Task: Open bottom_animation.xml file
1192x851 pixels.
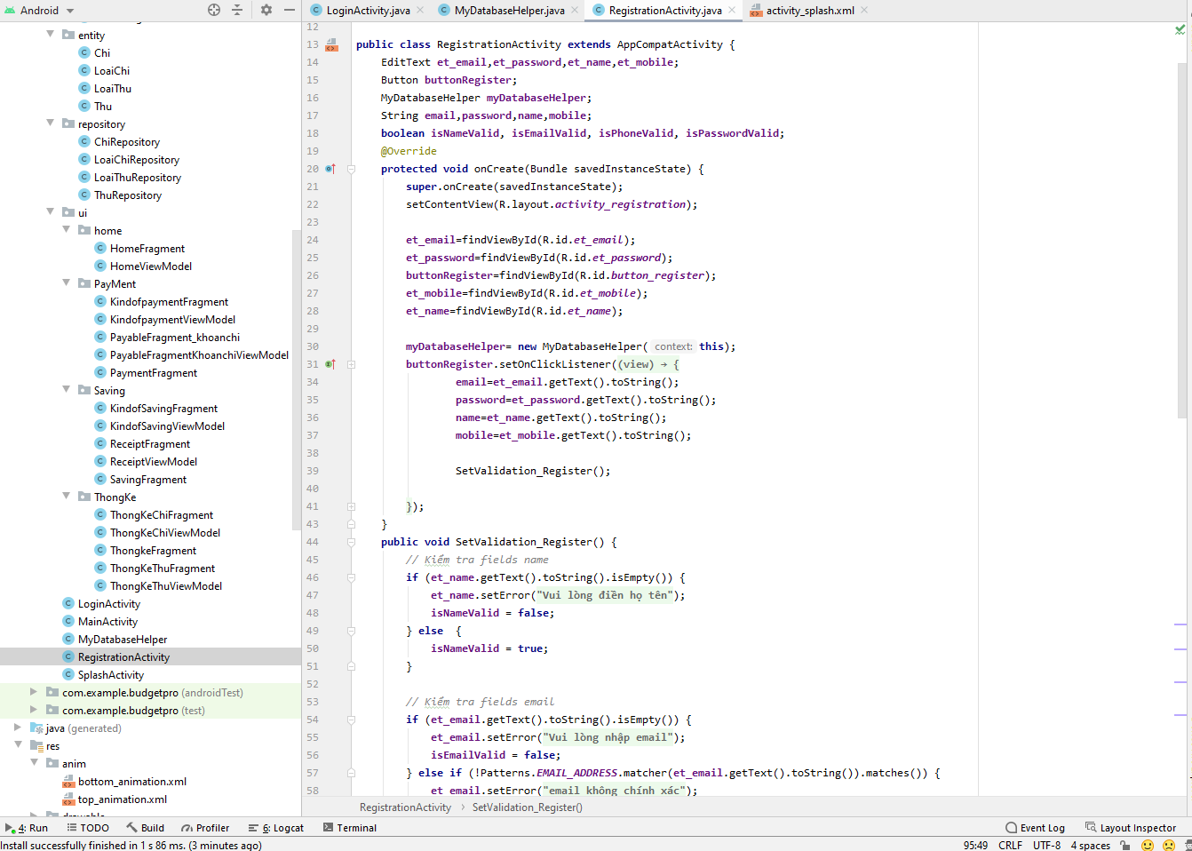Action: [132, 782]
